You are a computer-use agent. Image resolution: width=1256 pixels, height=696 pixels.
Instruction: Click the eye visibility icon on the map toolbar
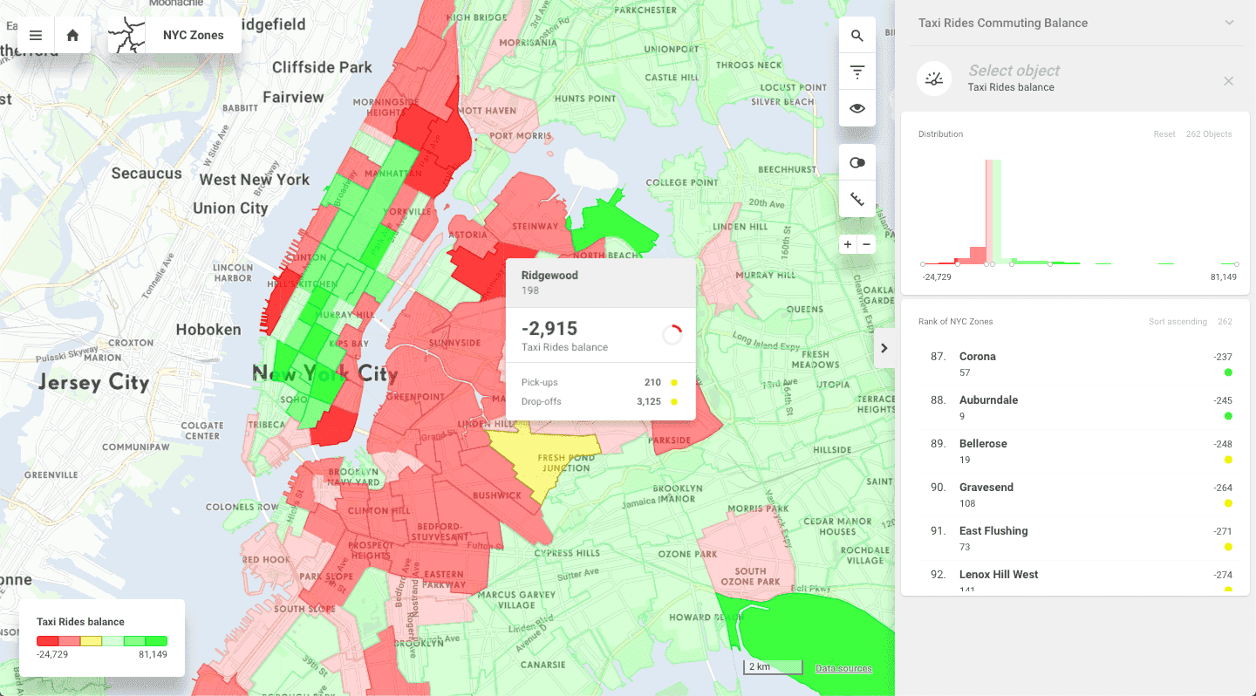857,107
